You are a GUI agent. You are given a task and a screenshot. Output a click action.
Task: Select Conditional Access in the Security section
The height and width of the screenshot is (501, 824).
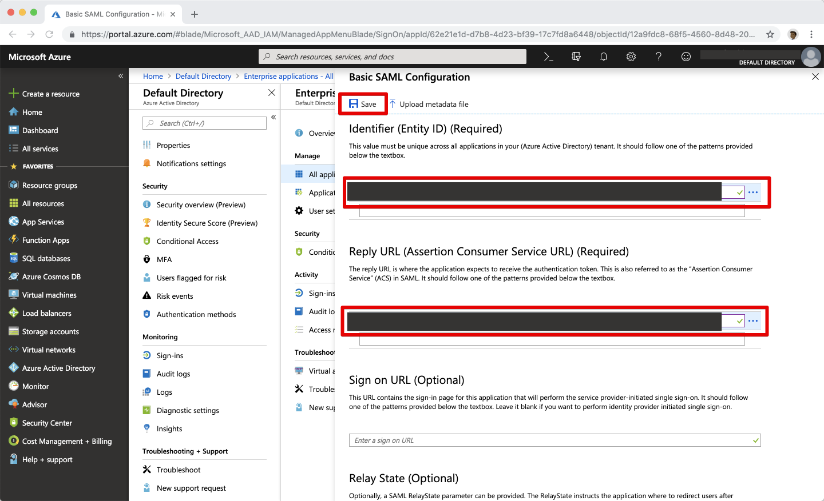[187, 241]
